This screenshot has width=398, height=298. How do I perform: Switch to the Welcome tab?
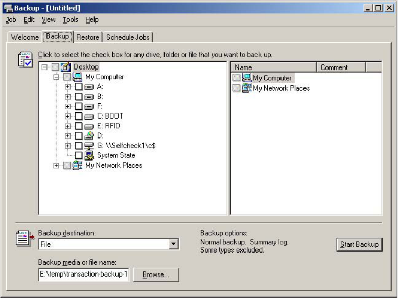point(25,37)
